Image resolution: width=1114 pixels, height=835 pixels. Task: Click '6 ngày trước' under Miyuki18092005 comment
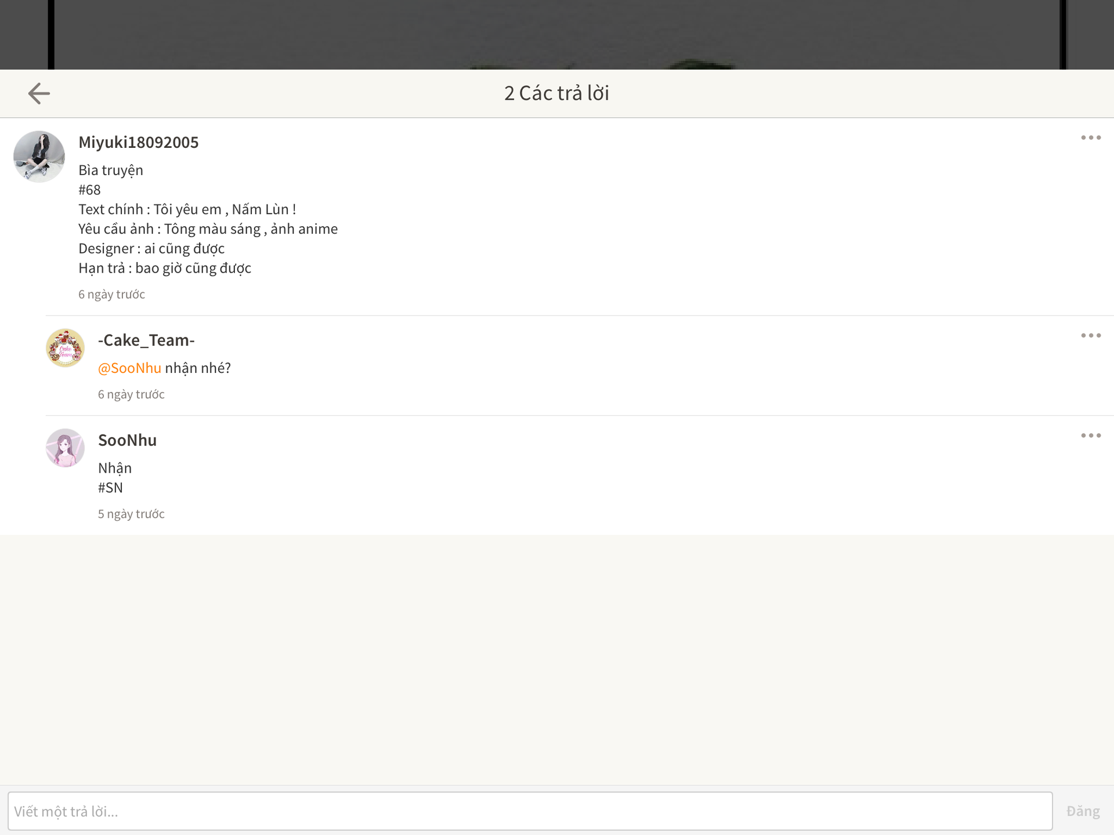pos(111,295)
